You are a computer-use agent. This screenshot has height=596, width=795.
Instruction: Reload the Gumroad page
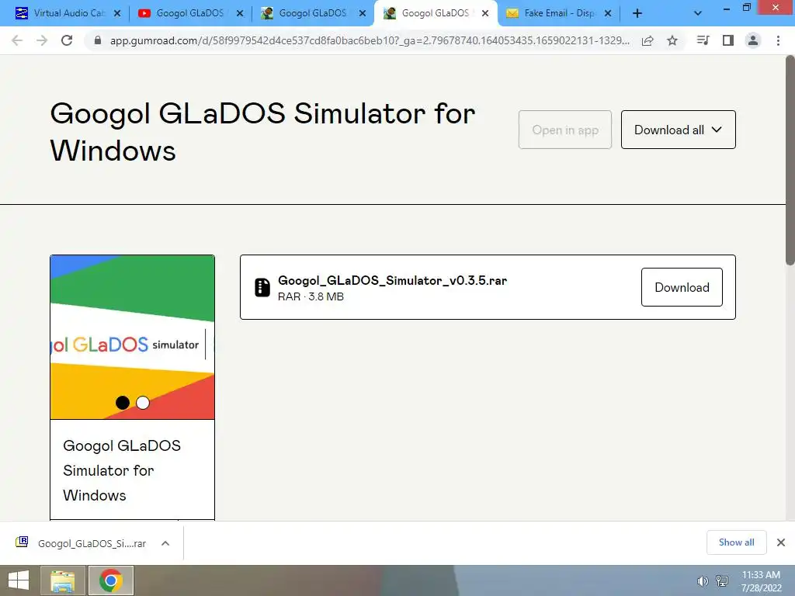(67, 40)
